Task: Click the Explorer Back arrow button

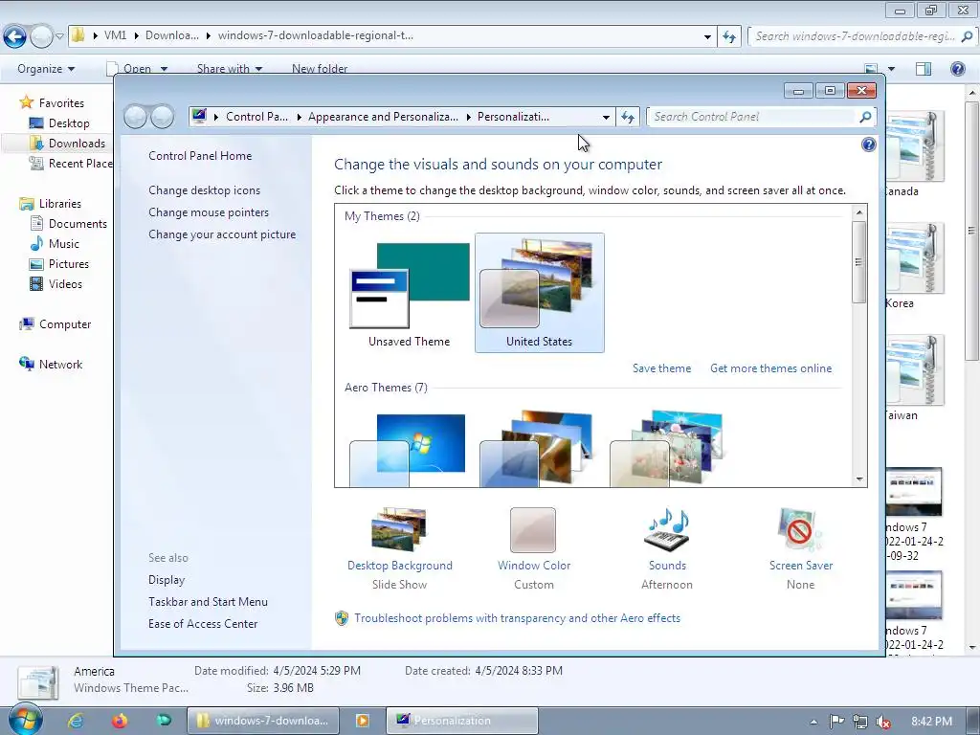Action: pyautogui.click(x=15, y=36)
